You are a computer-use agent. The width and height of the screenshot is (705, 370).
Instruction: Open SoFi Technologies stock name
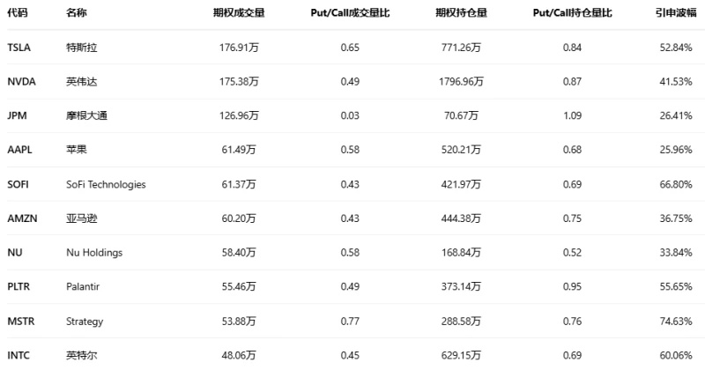pyautogui.click(x=106, y=184)
